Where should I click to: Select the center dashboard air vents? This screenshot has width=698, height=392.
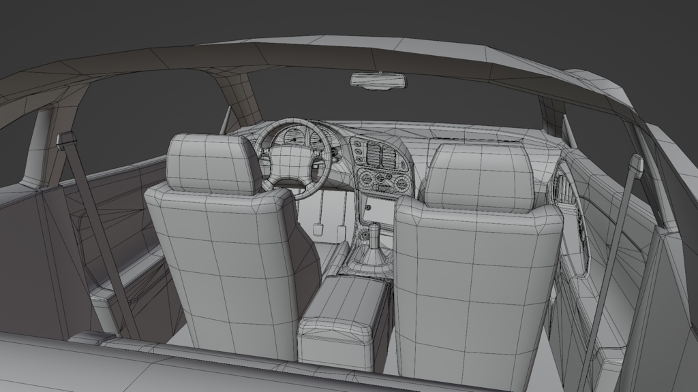382,155
